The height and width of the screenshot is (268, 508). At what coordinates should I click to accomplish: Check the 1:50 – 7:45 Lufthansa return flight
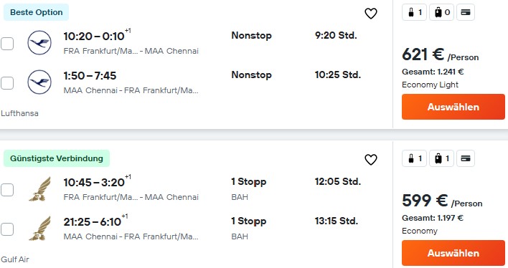[x=7, y=83]
